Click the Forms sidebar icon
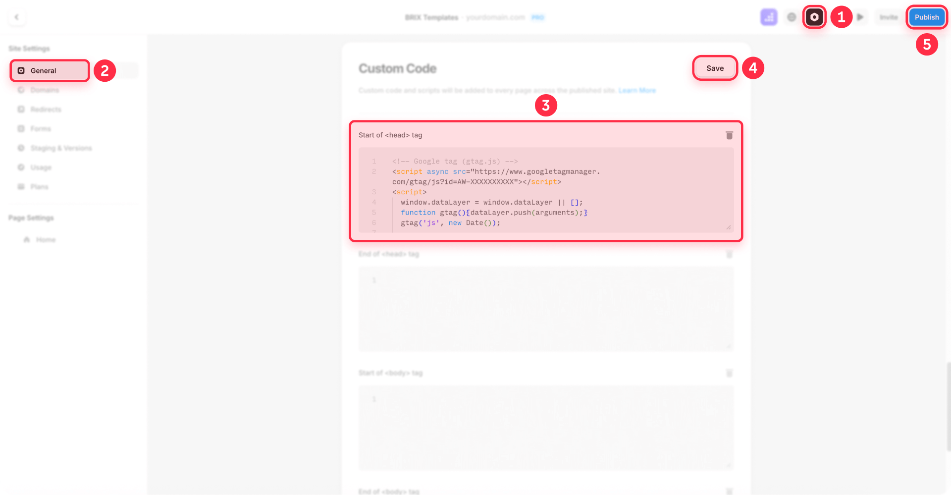 click(21, 128)
